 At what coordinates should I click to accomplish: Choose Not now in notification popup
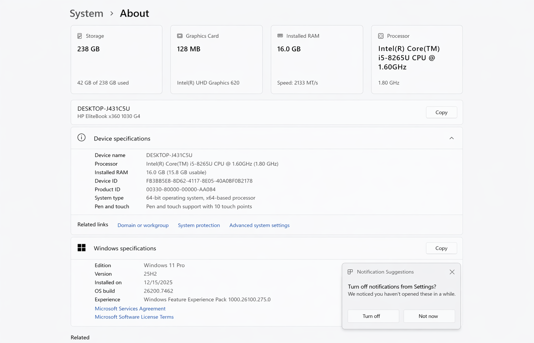pyautogui.click(x=429, y=316)
